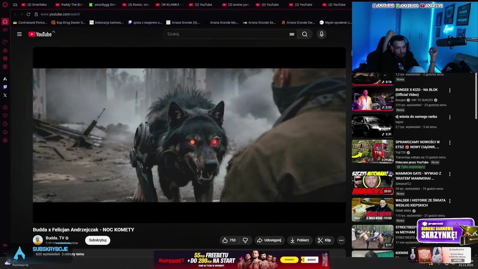Open the on-screen keyboard icon in search

[292, 34]
